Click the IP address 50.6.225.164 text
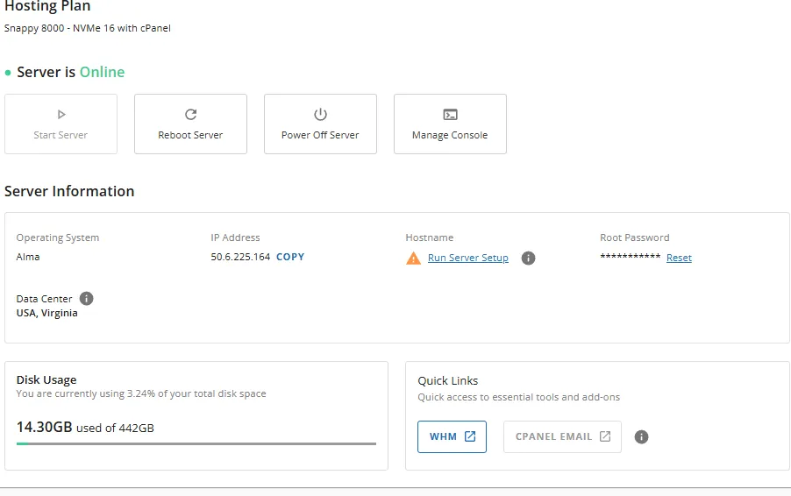The image size is (791, 496). pos(240,257)
